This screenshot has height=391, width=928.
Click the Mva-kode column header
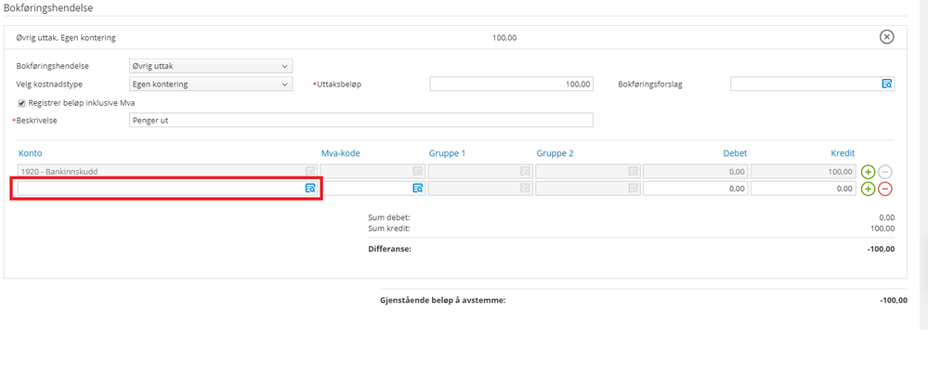pos(341,153)
